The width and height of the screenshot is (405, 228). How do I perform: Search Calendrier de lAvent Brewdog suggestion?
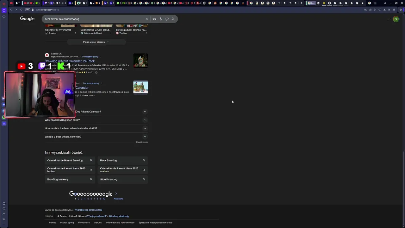pos(70,161)
